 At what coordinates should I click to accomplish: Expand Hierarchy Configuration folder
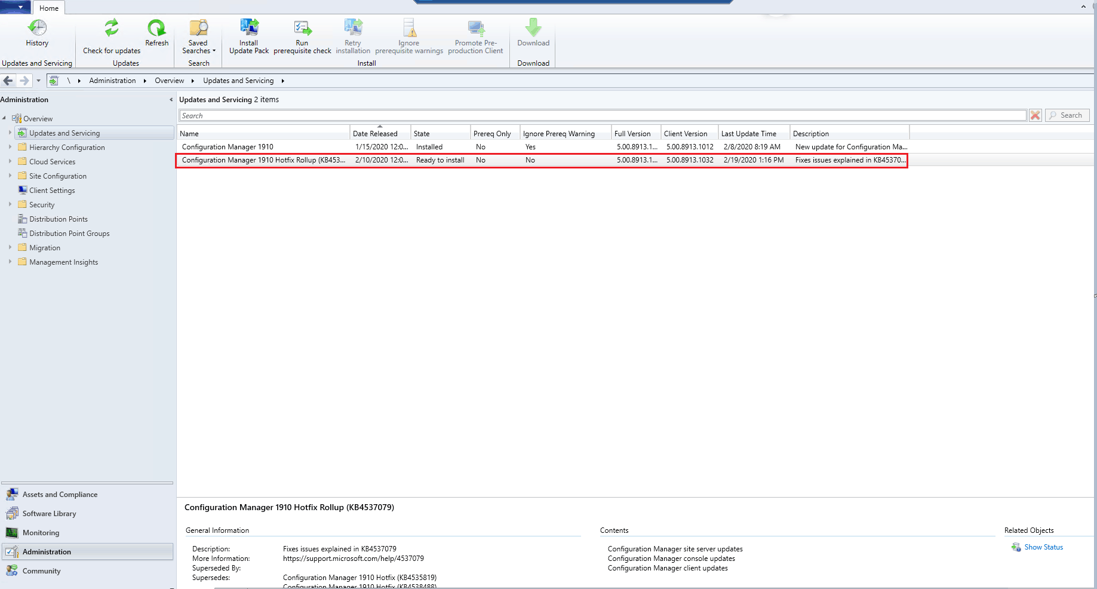click(x=10, y=147)
